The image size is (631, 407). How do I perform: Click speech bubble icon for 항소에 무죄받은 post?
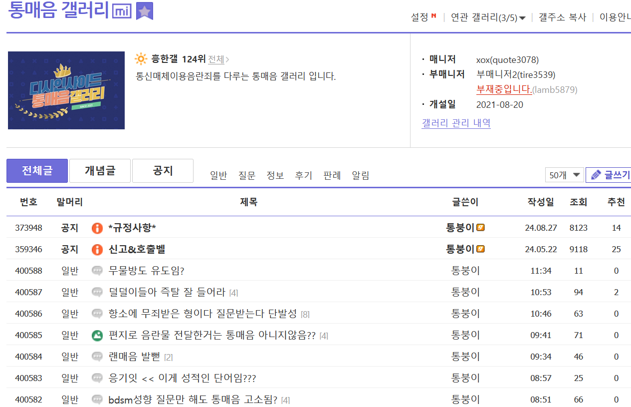coord(97,314)
